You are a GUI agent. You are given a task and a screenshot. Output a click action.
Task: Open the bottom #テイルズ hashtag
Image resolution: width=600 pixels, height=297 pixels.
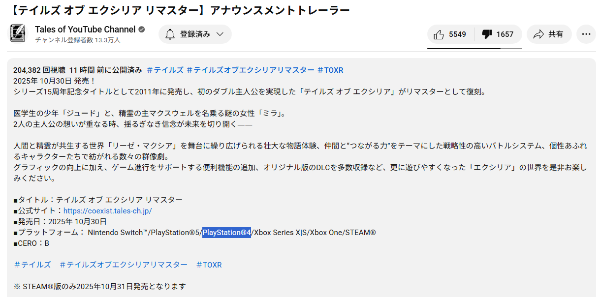click(32, 265)
